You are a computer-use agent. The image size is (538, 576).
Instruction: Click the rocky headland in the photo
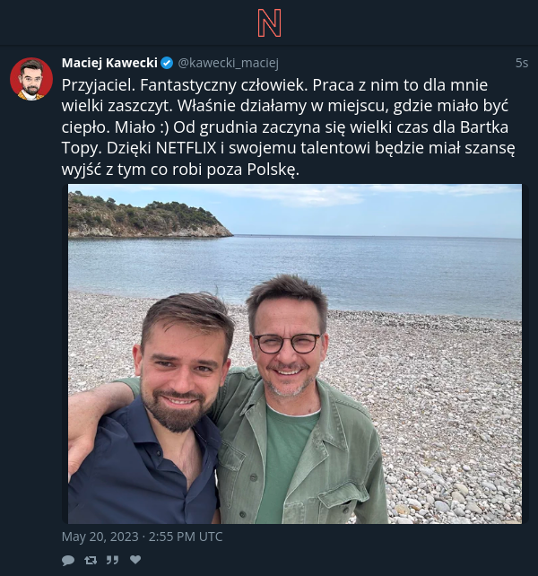[147, 219]
